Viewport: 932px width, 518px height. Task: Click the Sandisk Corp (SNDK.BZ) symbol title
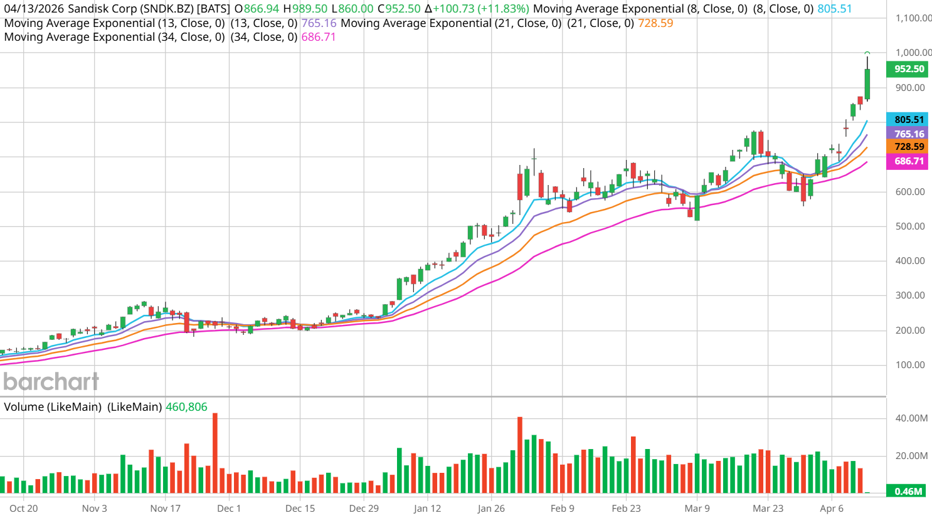point(131,9)
